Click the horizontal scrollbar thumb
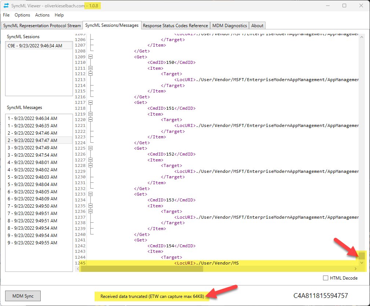 click(142, 269)
